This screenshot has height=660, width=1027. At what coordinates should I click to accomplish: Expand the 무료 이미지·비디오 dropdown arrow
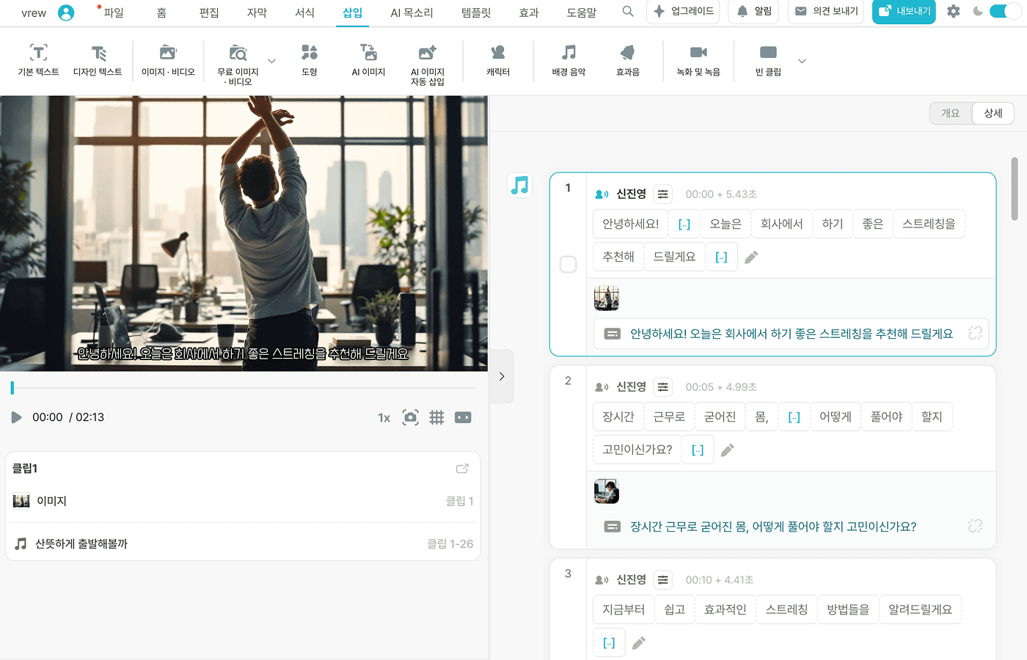coord(271,62)
